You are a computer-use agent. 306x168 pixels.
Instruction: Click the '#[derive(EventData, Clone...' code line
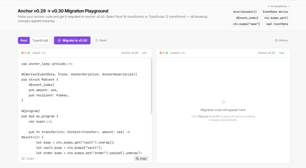(79, 74)
